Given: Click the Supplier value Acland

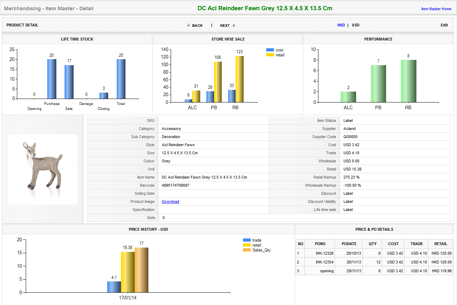Looking at the screenshot, I should click(349, 129).
